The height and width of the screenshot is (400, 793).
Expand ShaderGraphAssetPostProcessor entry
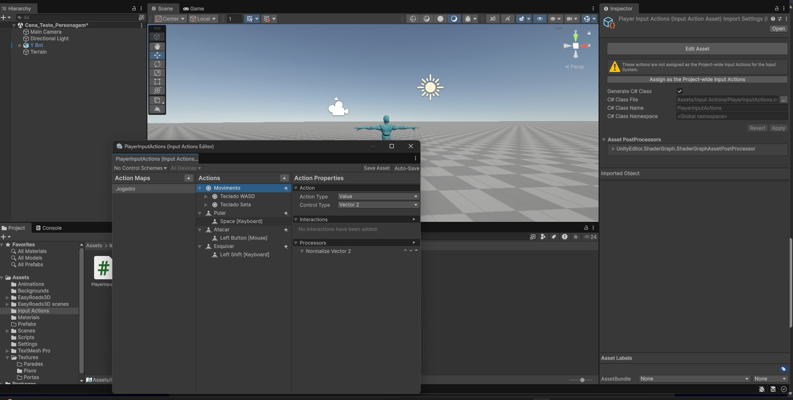pyautogui.click(x=613, y=149)
